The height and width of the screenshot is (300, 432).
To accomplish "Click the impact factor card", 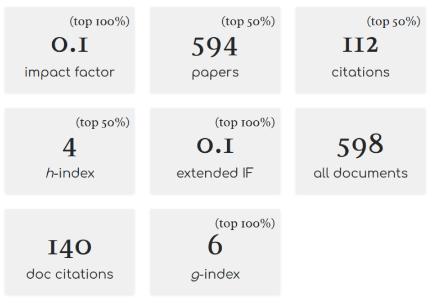I will pyautogui.click(x=70, y=50).
